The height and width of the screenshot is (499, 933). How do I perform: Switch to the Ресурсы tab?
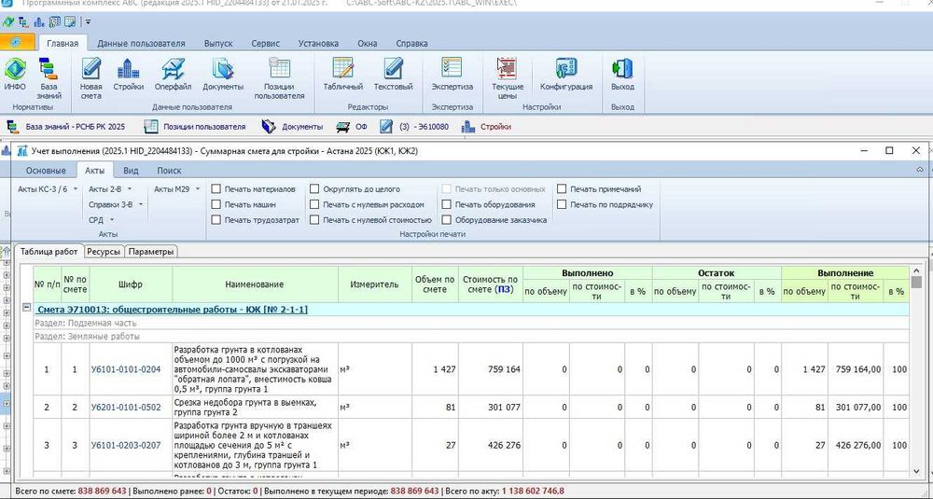pyautogui.click(x=104, y=251)
